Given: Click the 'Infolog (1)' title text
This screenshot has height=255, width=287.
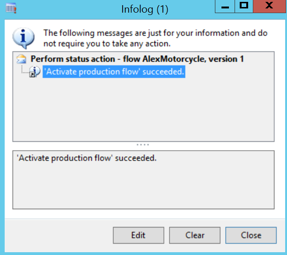Looking at the screenshot, I should click(x=144, y=9).
